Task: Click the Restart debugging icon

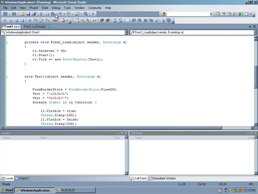Action: pos(22,20)
